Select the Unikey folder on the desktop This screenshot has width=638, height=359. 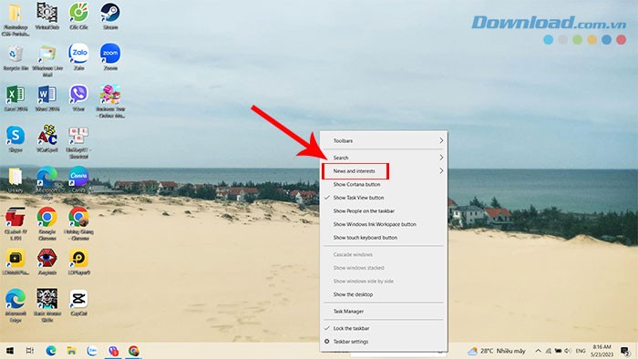(15, 179)
